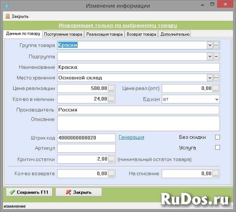236x212 pixels.
Task: Open calculator button for Цена реал.(опт)
Action: point(216,88)
